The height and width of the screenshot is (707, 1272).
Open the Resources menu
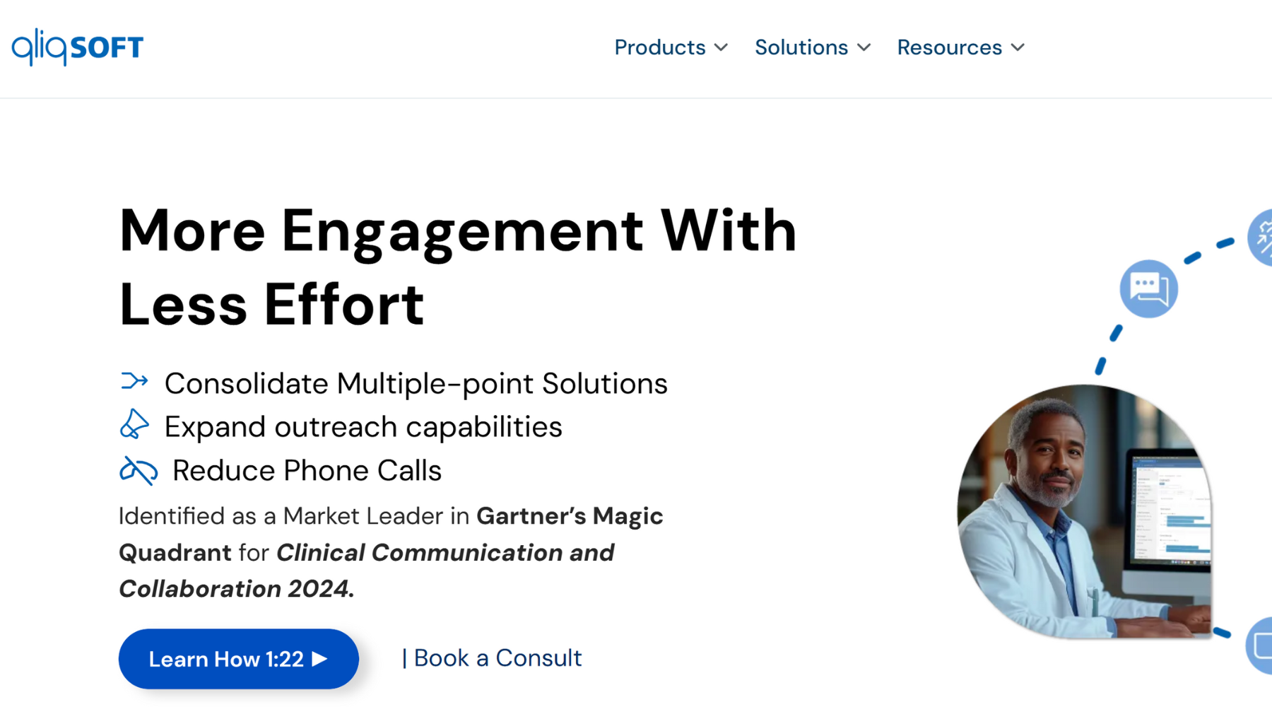[x=949, y=47]
